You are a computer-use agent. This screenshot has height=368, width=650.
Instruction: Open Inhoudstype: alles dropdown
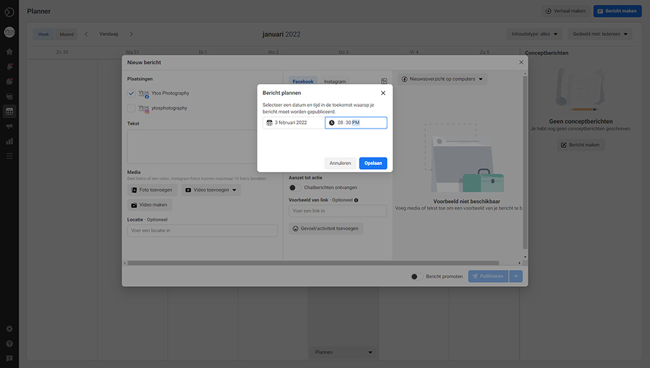coord(534,34)
